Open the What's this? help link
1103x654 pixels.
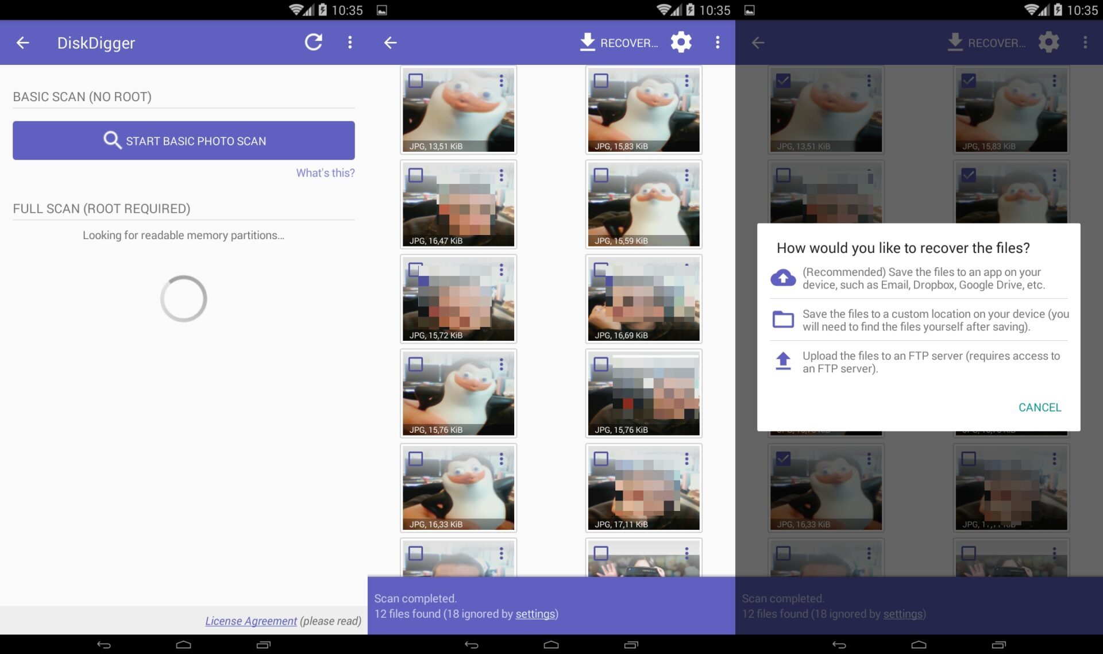pos(325,173)
